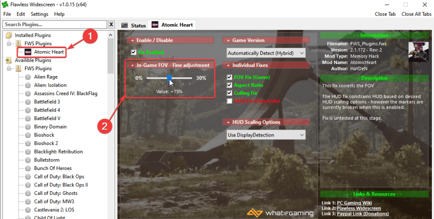The height and width of the screenshot is (219, 434).
Task: Click the Availible Plugins folder icon
Action: pyautogui.click(x=9, y=60)
